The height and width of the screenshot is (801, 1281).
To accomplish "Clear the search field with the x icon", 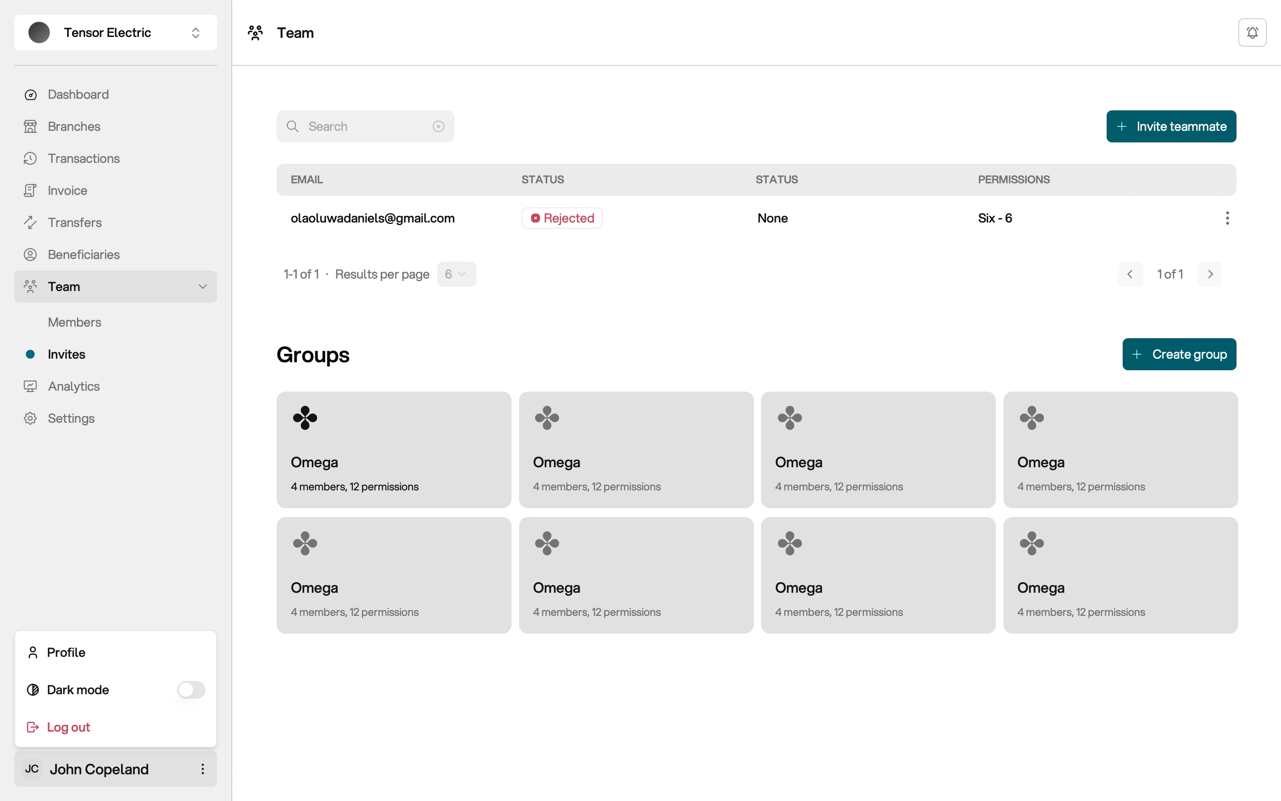I will coord(438,127).
